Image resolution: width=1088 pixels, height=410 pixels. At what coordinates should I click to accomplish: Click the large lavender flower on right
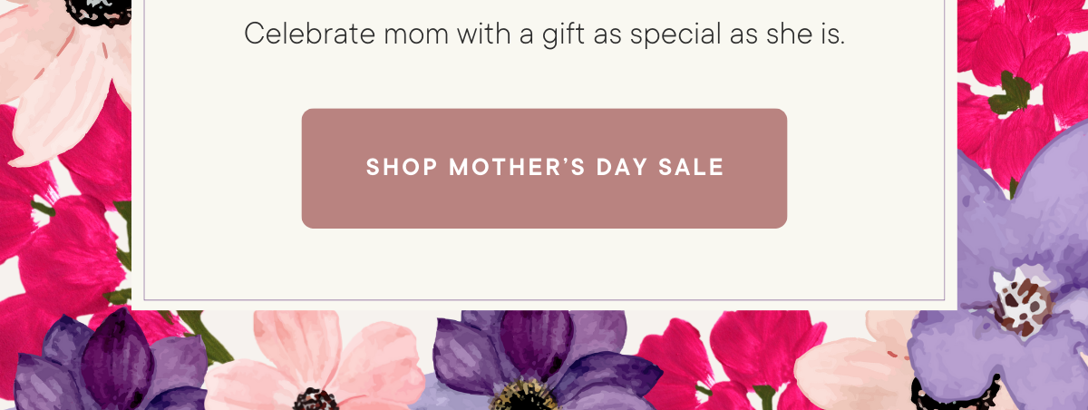coord(1020,272)
